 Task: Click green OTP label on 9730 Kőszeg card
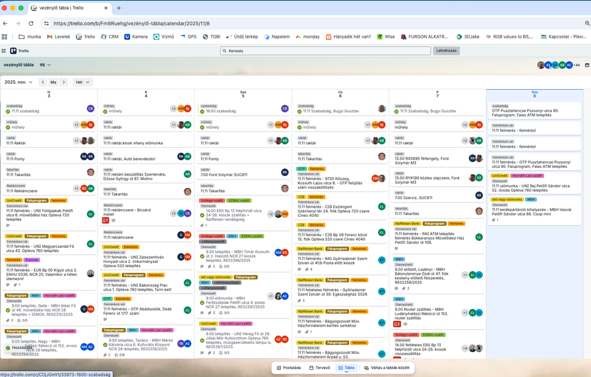(x=302, y=169)
